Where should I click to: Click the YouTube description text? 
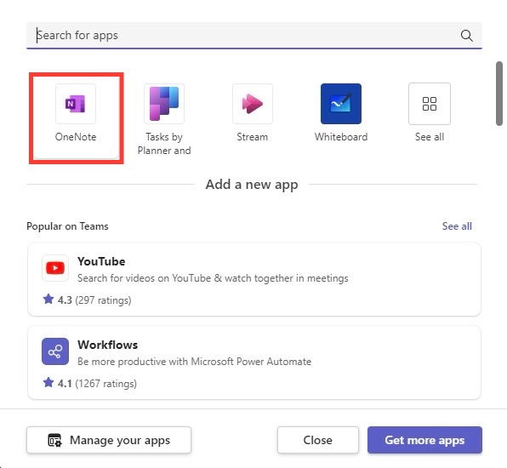213,278
